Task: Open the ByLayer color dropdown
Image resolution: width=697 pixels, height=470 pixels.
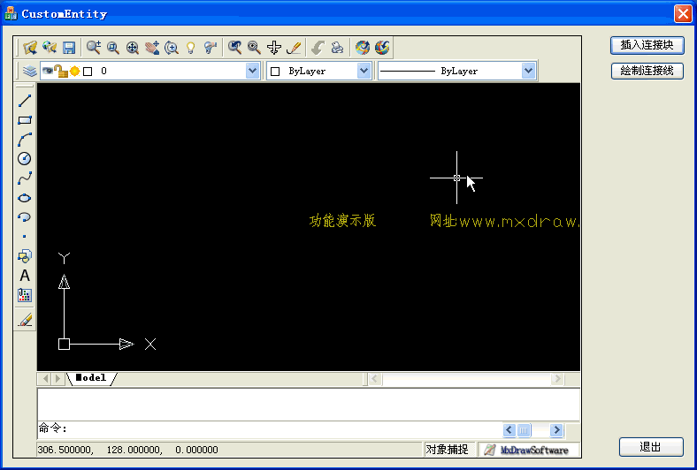Action: point(364,72)
